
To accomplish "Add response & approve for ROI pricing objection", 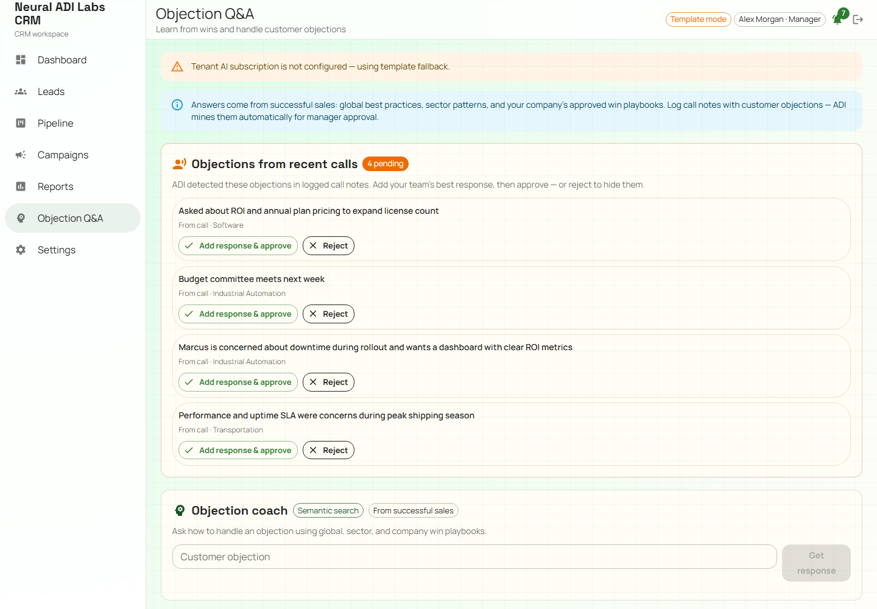I will click(x=238, y=245).
